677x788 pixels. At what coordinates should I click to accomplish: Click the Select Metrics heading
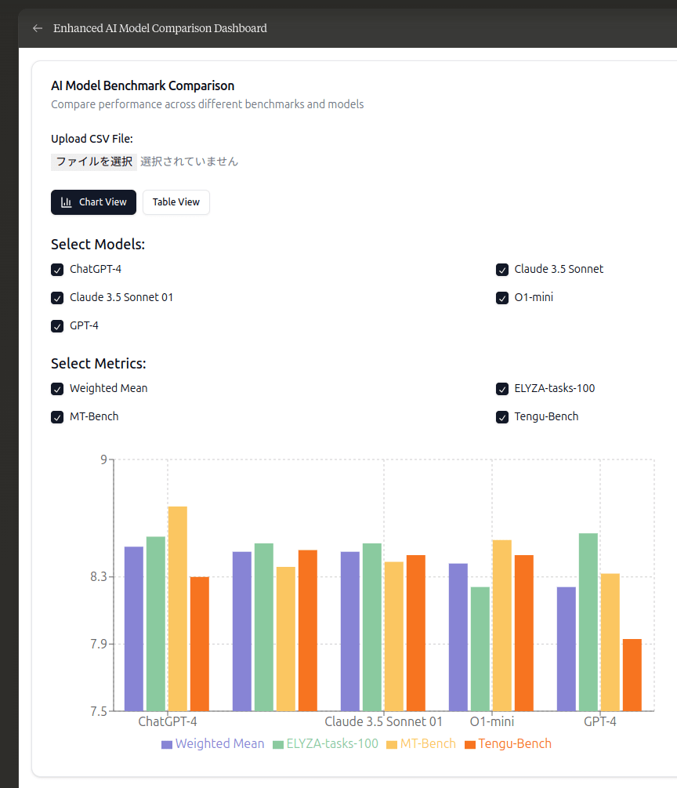99,363
